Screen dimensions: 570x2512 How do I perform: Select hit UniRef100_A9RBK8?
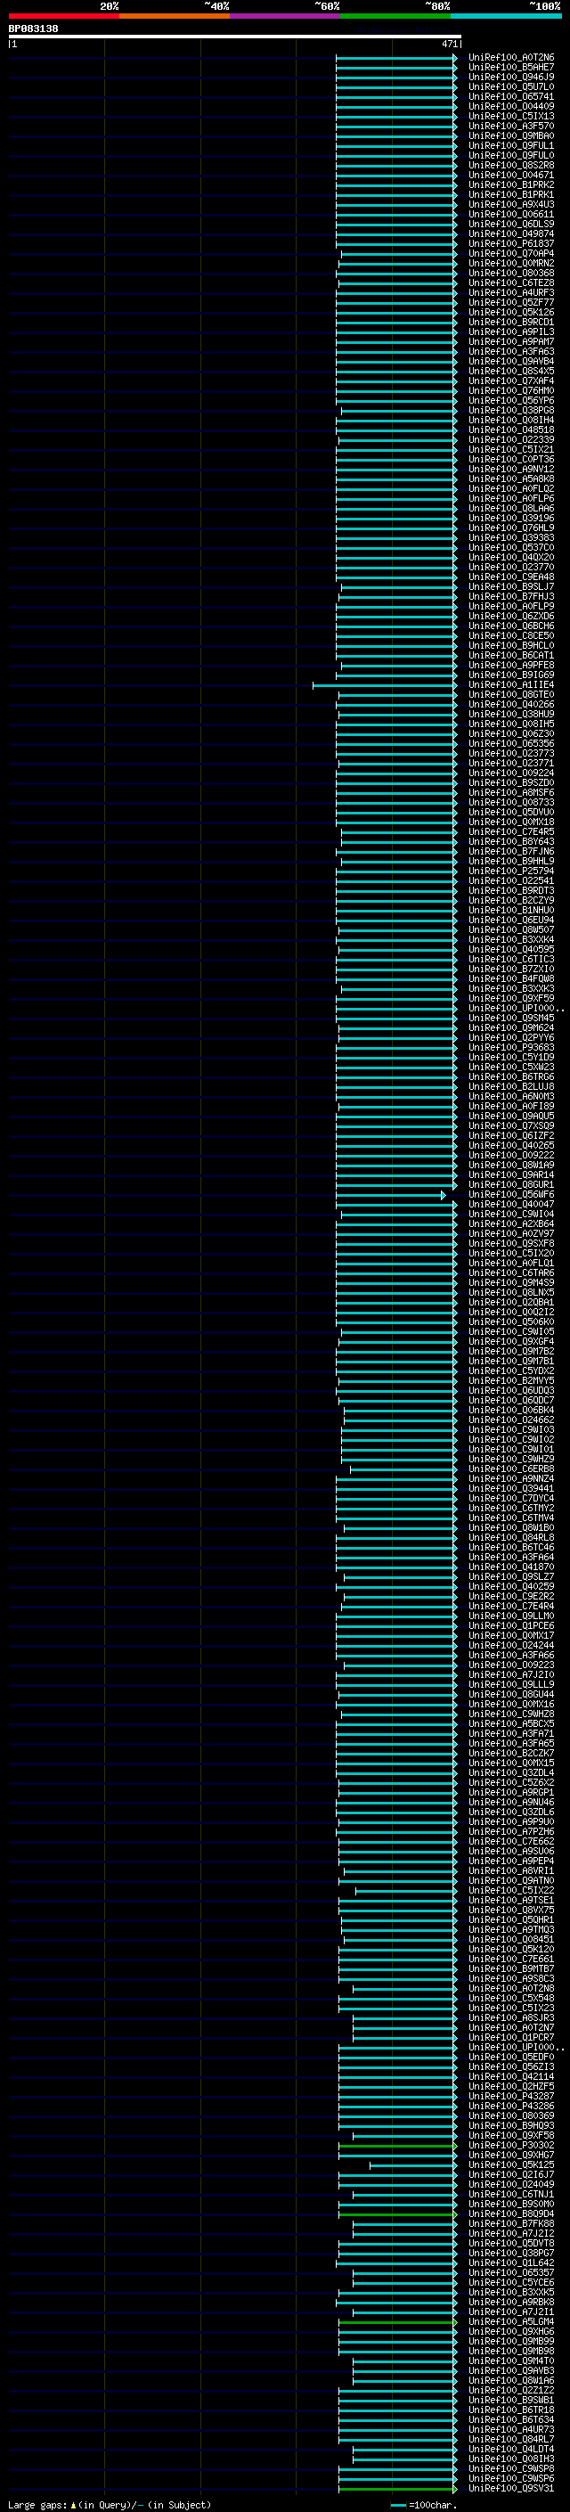pyautogui.click(x=510, y=2303)
